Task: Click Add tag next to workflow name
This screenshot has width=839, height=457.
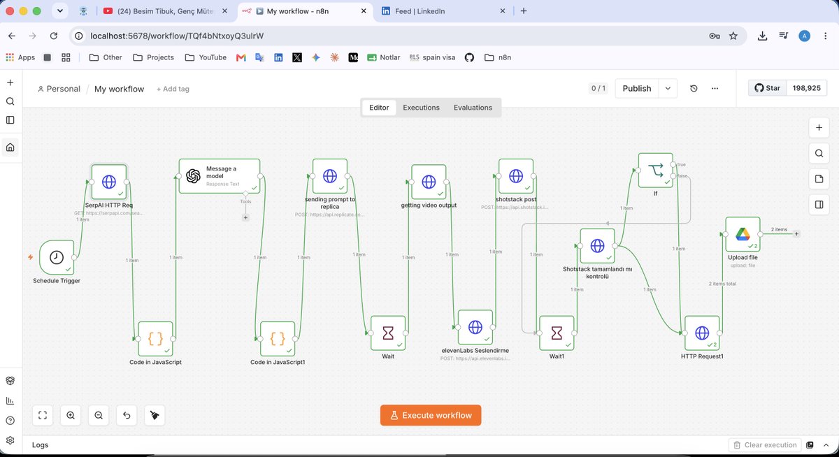Action: click(173, 89)
